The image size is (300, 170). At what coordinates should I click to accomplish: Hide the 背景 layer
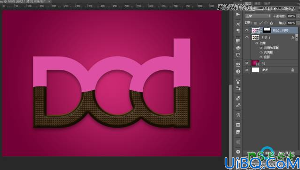(247, 70)
